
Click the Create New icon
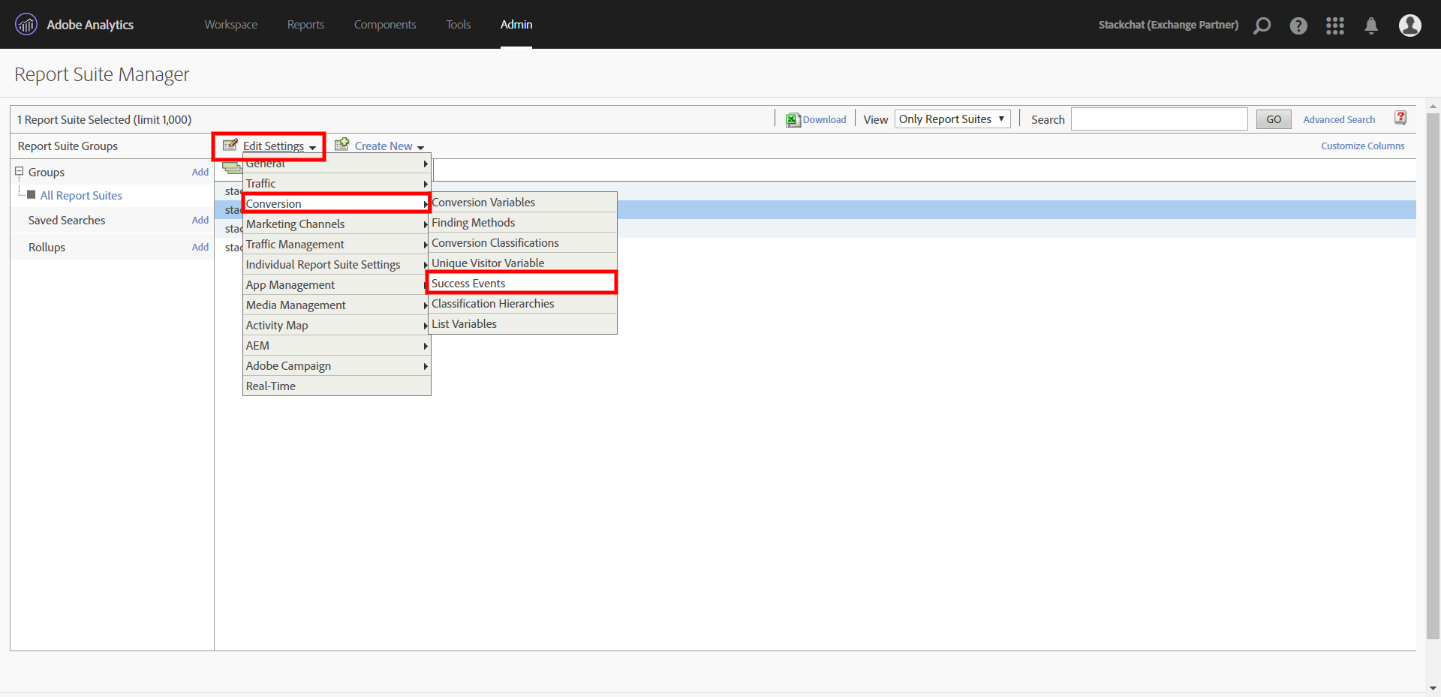coord(342,144)
